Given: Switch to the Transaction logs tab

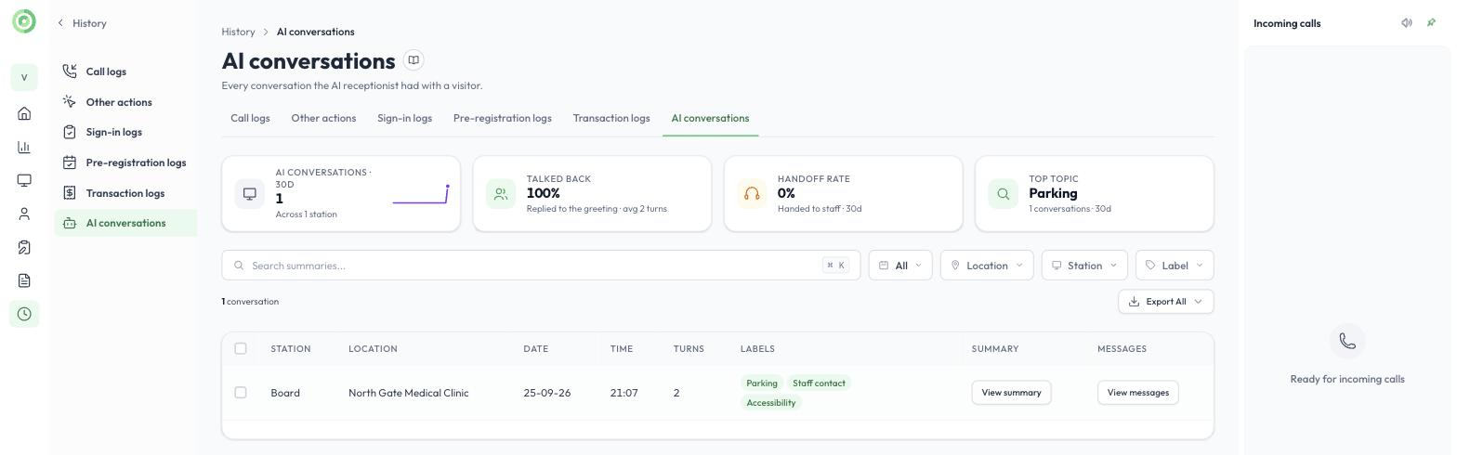Looking at the screenshot, I should (x=611, y=118).
